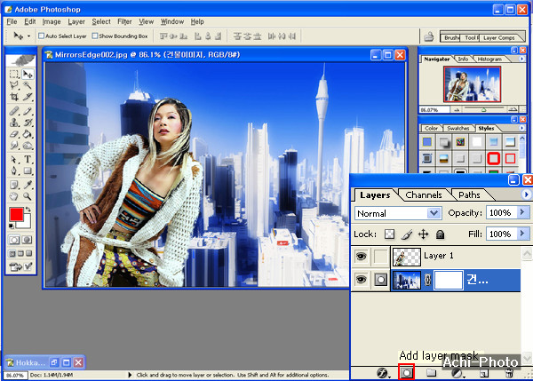Viewport: 533px width, 381px height.
Task: Select Layer 1 thumbnail in Layers panel
Action: pos(406,257)
